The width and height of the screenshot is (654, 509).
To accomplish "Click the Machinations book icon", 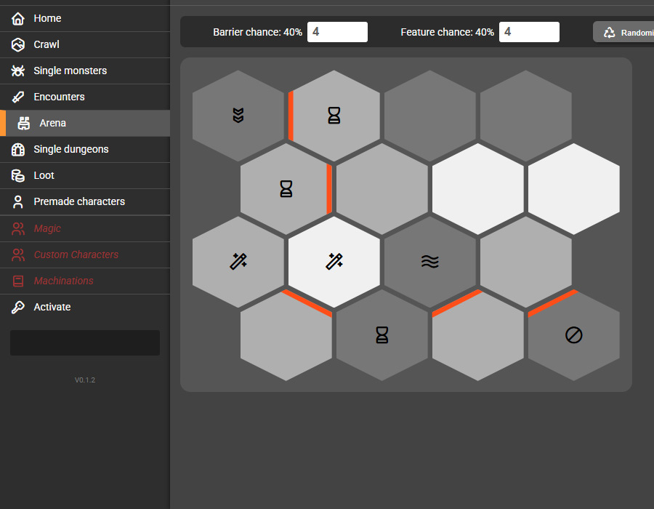I will click(x=18, y=281).
